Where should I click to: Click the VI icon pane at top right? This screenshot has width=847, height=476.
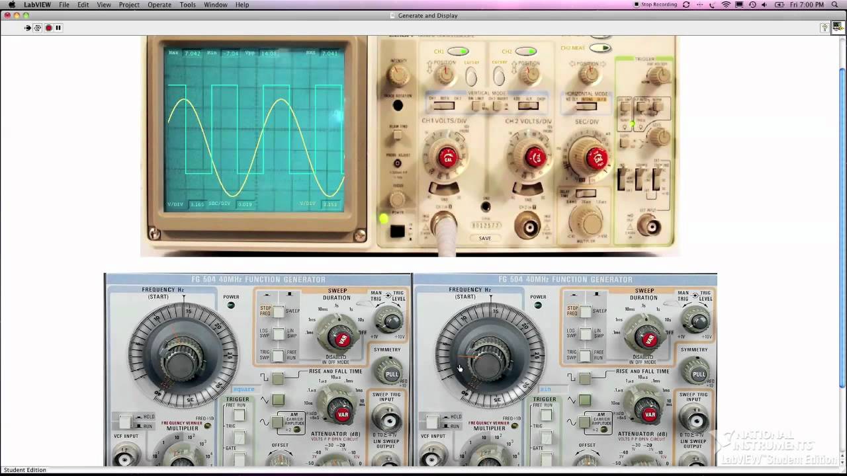pyautogui.click(x=838, y=27)
